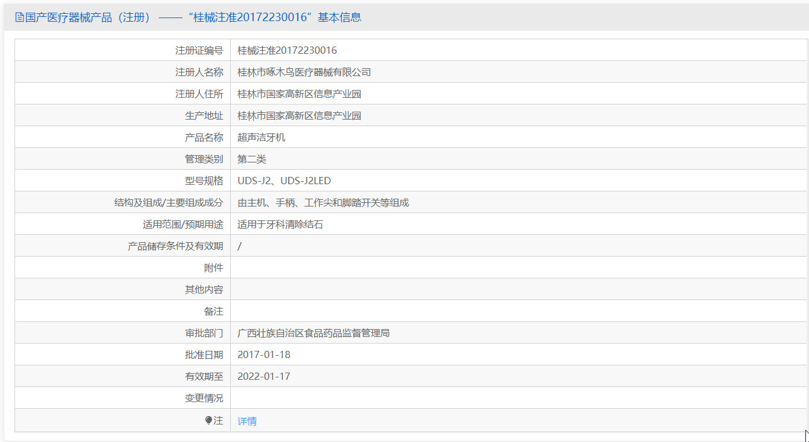
Task: Click the 产品名称 label
Action: click(x=204, y=137)
